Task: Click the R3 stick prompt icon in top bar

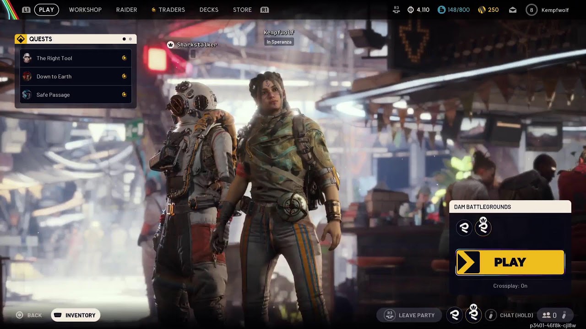Action: point(396,10)
